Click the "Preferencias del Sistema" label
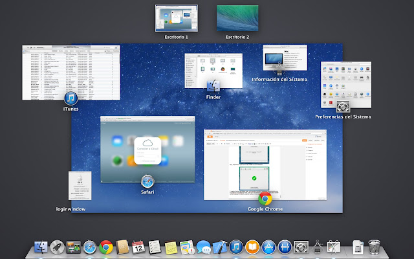Screen dimensions: 414x259 point(343,117)
